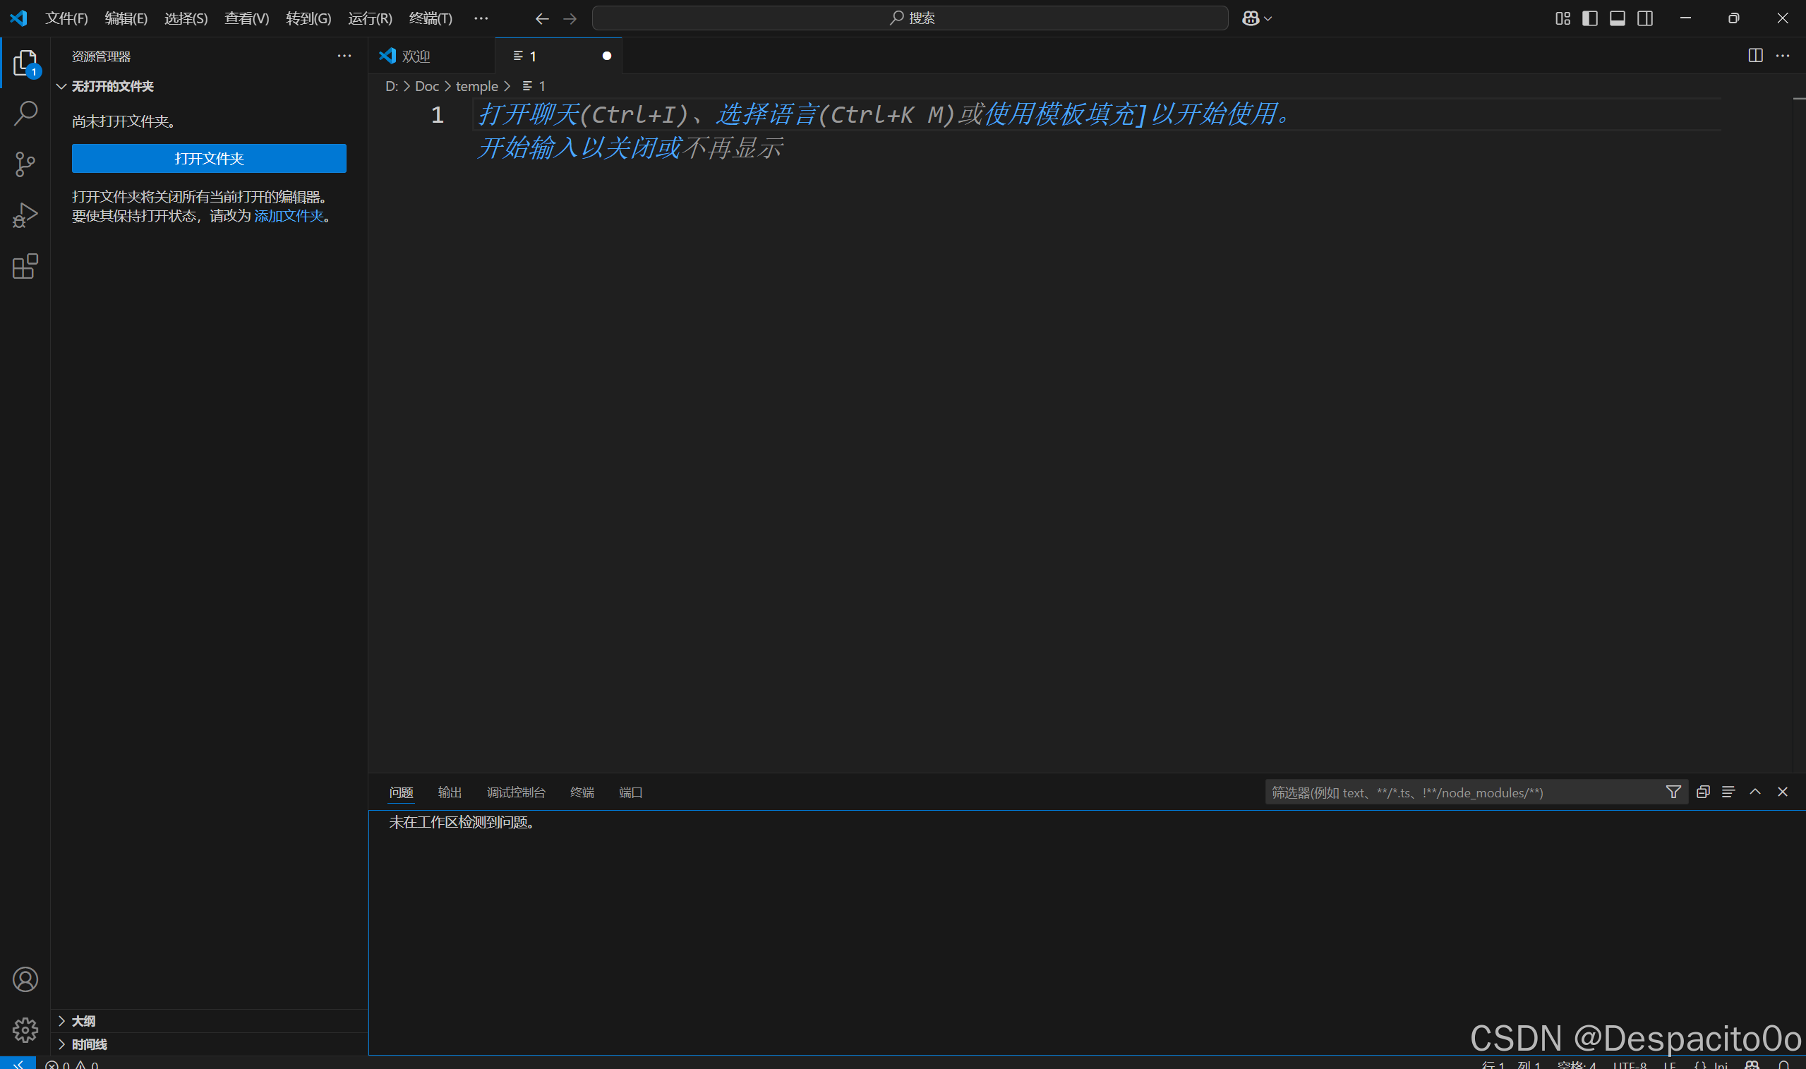Screen dimensions: 1806x1069
Task: Open the 文件(F) menu
Action: 66,18
